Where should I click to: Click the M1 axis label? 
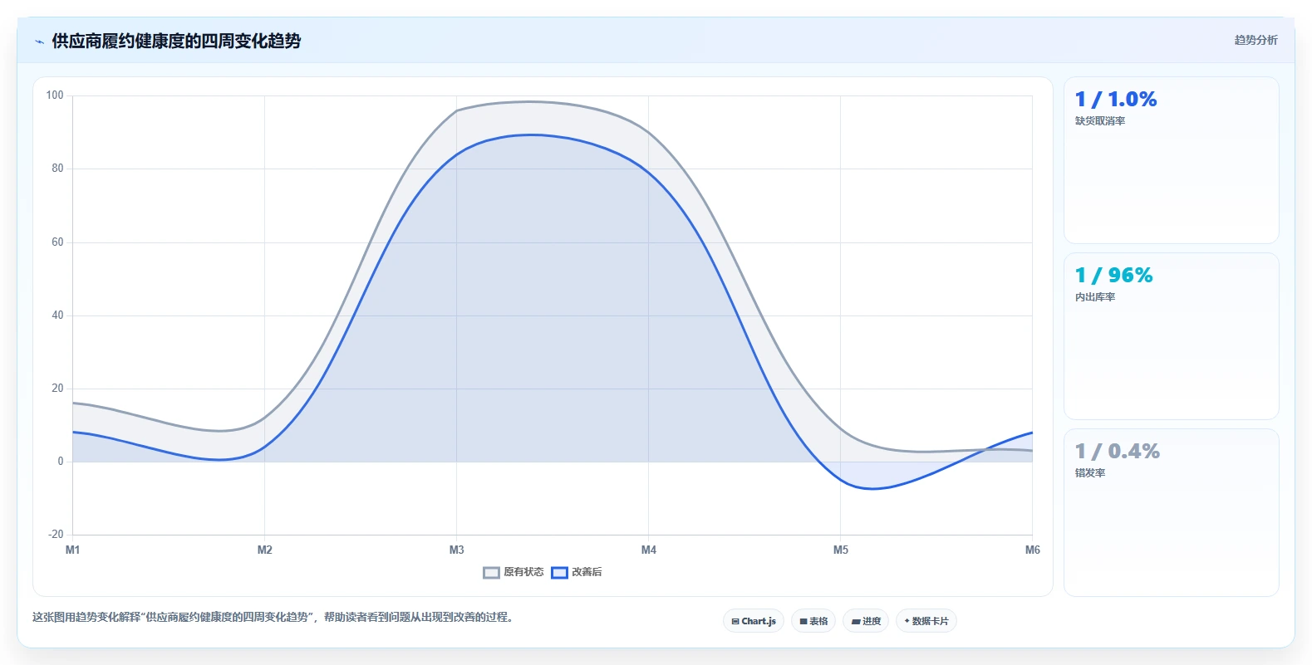pyautogui.click(x=72, y=550)
